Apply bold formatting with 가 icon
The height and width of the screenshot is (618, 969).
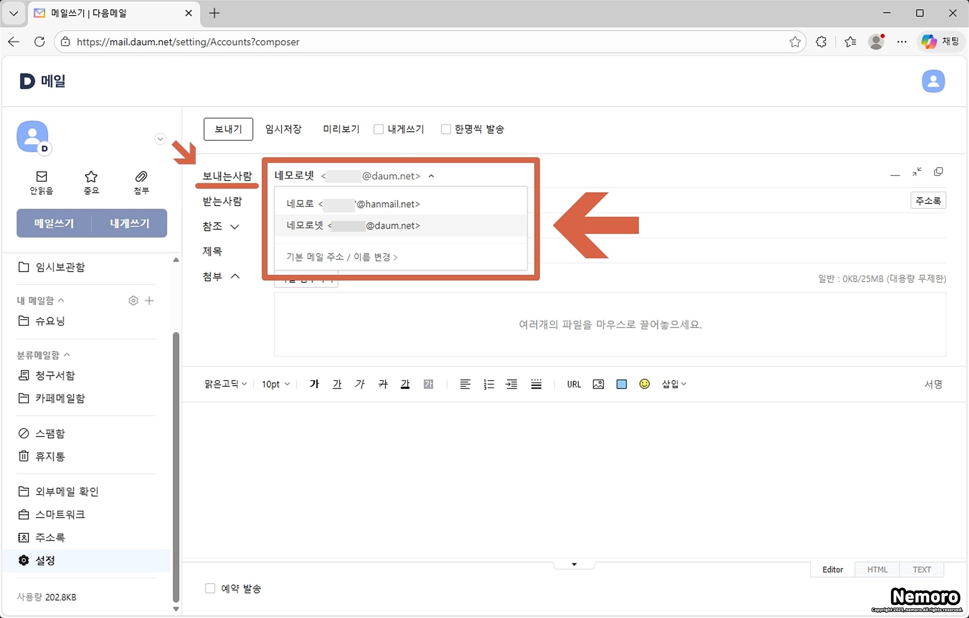(314, 384)
